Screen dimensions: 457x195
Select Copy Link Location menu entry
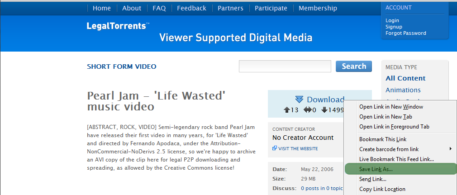pyautogui.click(x=382, y=189)
